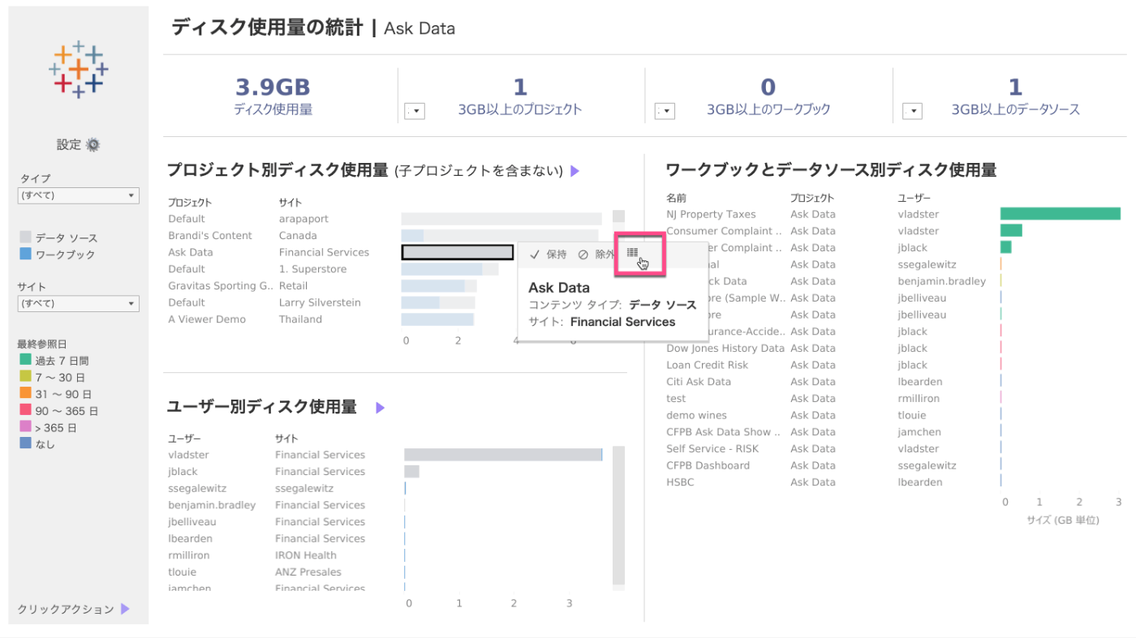This screenshot has height=638, width=1136.
Task: Click the NJ Property Taxes green bar
Action: click(x=1061, y=214)
